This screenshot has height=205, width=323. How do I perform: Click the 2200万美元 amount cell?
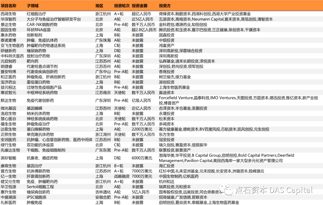coord(142,129)
